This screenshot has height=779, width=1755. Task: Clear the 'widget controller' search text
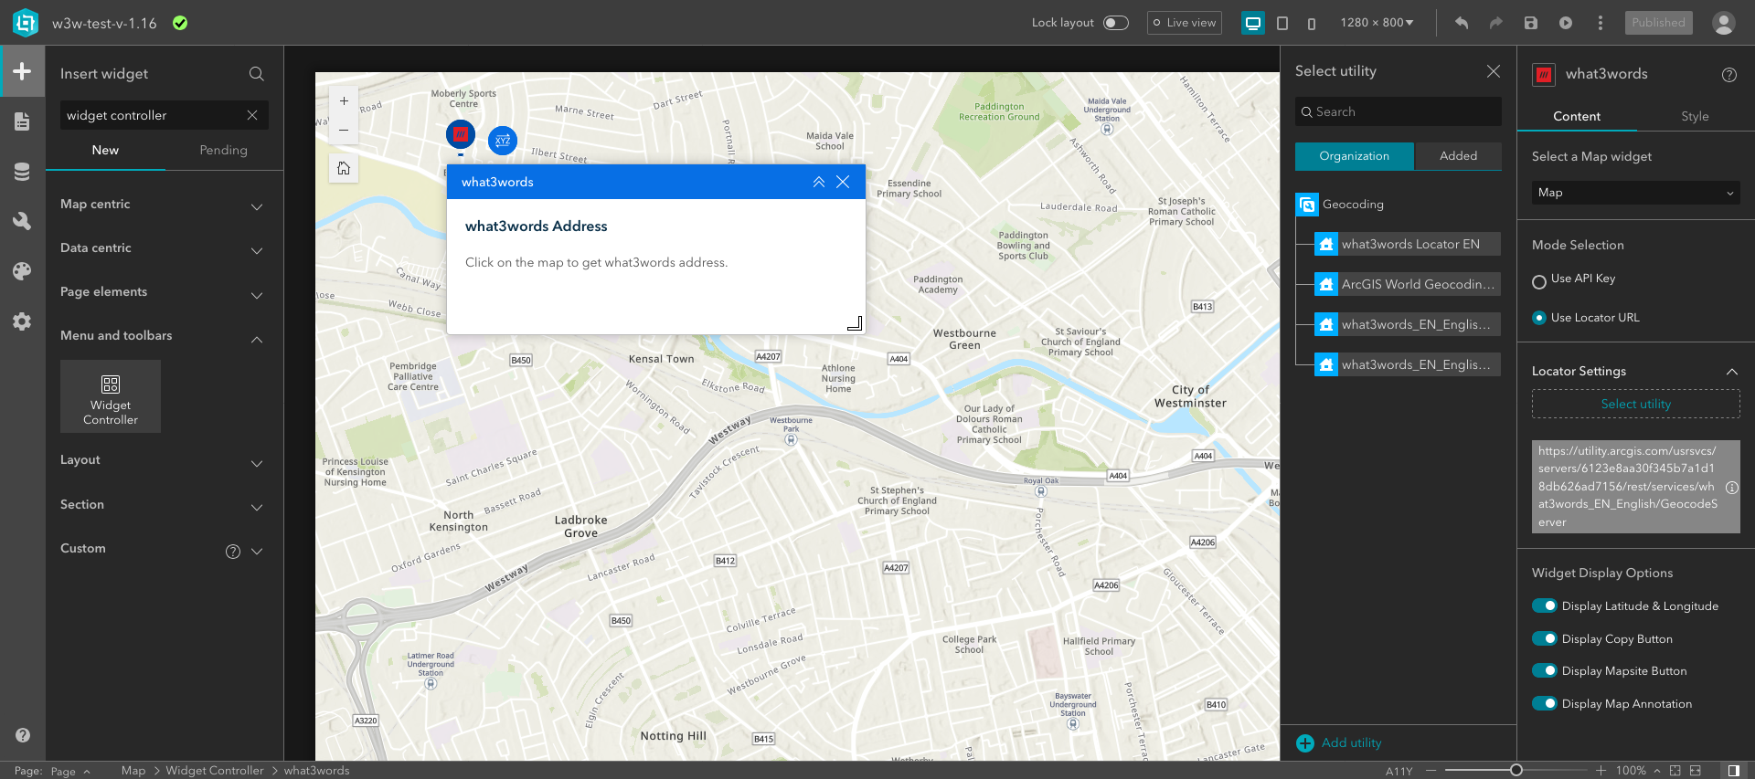[252, 115]
